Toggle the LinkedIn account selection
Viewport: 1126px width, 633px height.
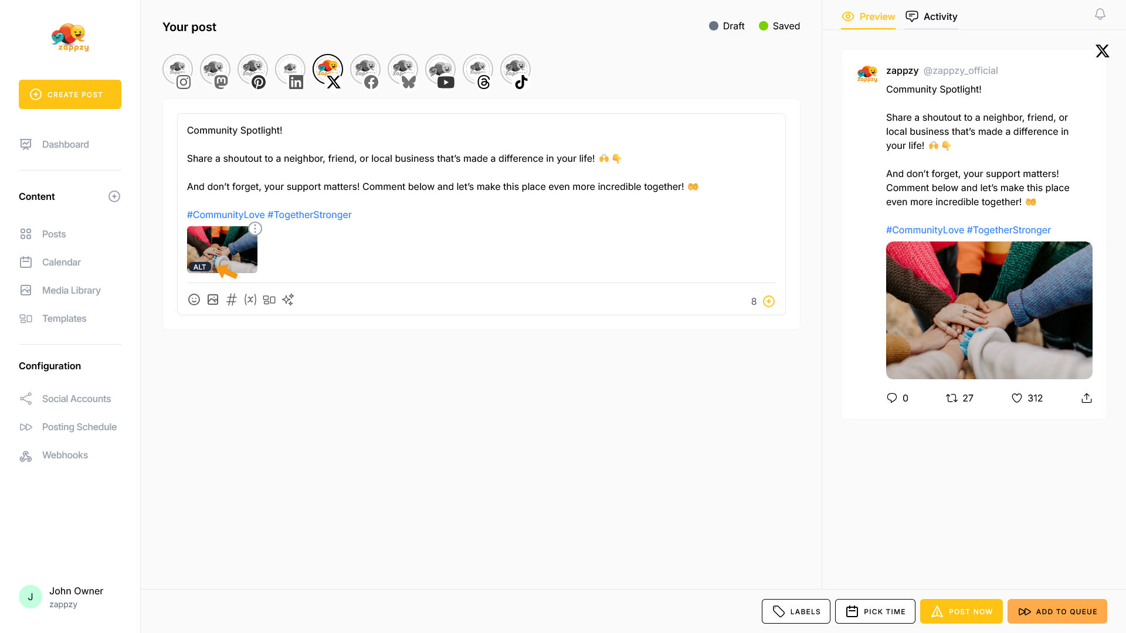[290, 72]
